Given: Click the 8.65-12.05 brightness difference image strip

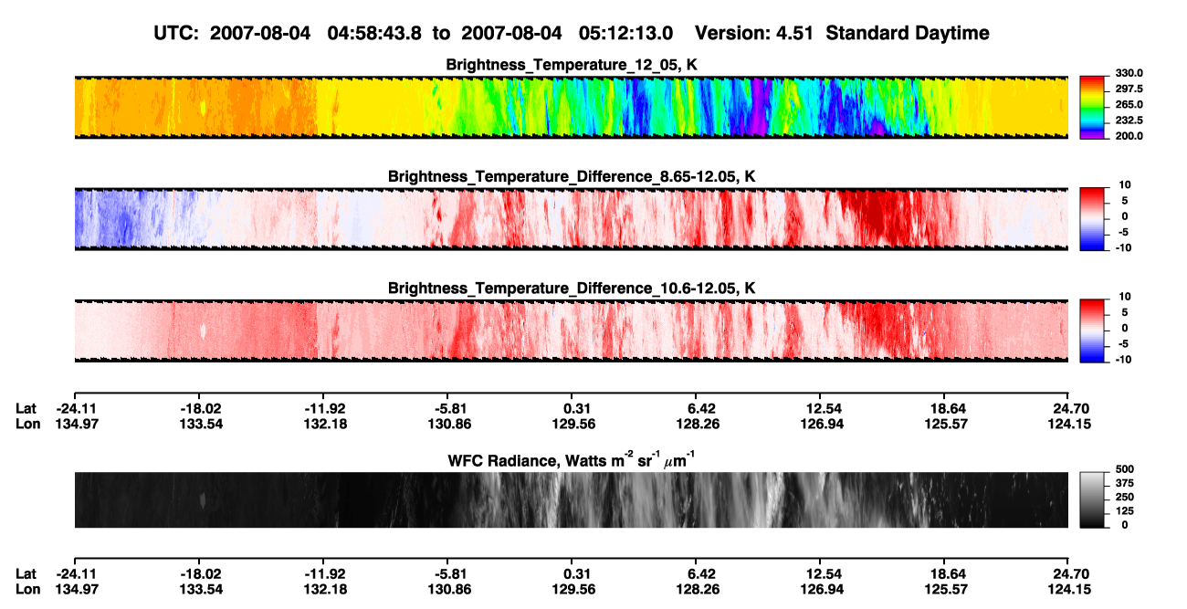Looking at the screenshot, I should [x=571, y=219].
